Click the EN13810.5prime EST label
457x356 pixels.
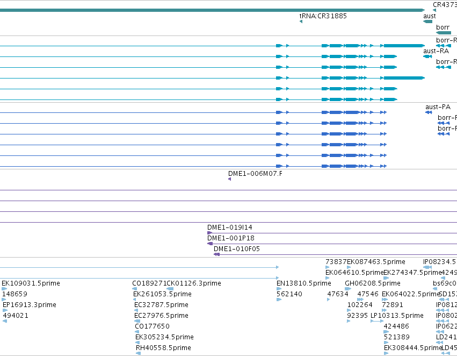pos(304,283)
